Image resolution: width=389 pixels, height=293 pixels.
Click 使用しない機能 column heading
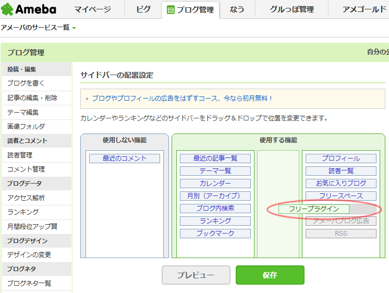pos(125,140)
